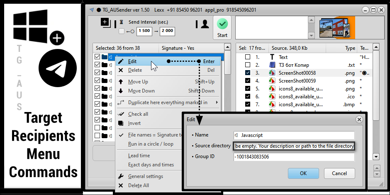Click the notepad icon of ТЗ бот Копир
Viewport: 390px width, 195px height.
(272, 65)
